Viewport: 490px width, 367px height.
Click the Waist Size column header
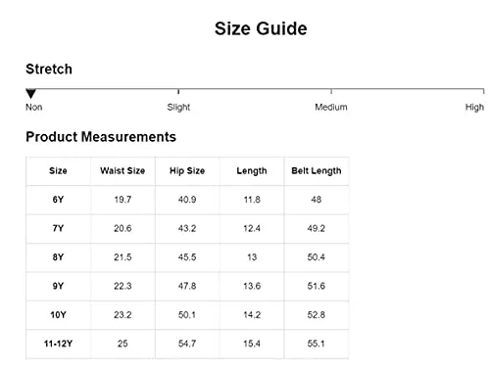pyautogui.click(x=122, y=170)
